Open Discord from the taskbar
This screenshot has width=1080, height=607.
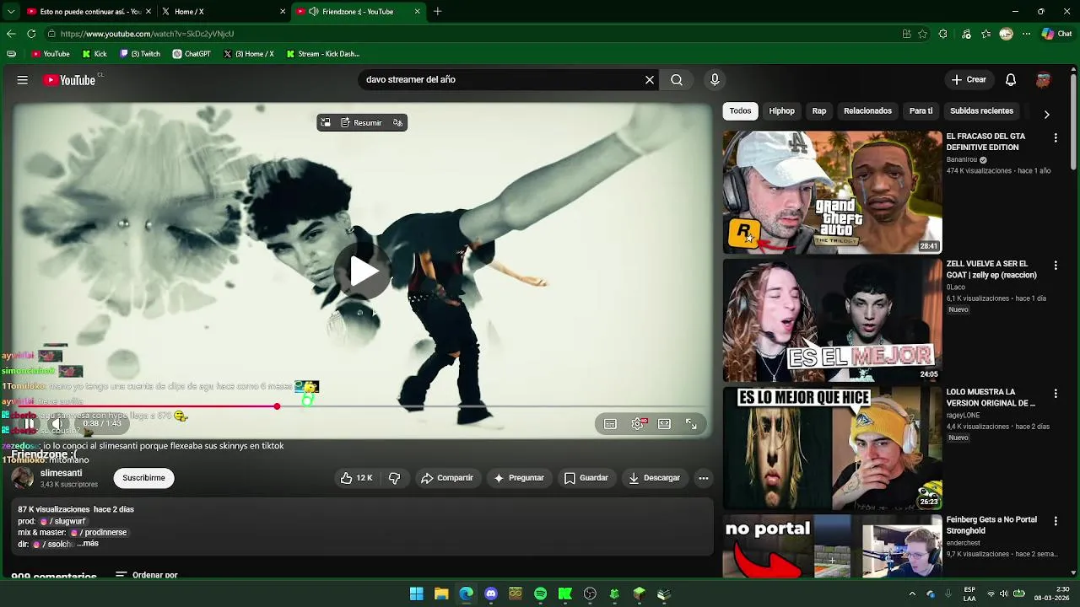tap(491, 594)
